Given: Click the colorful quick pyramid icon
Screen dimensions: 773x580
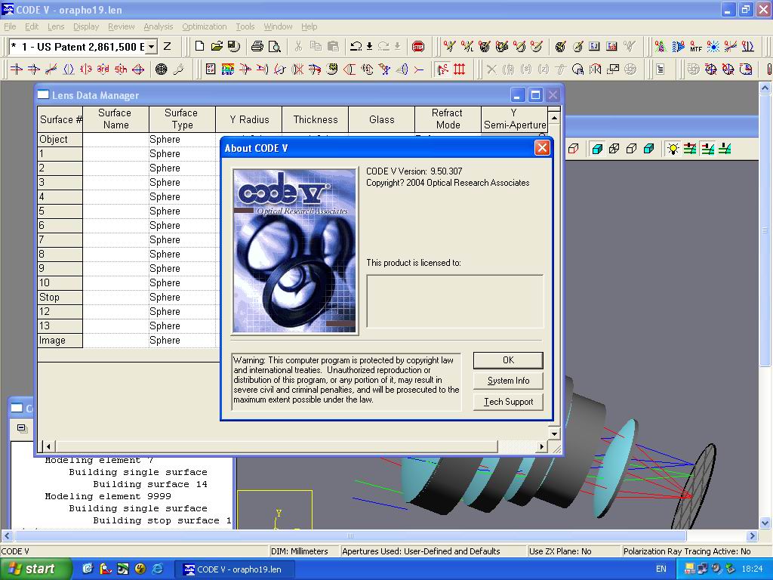Looking at the screenshot, I should (x=661, y=46).
